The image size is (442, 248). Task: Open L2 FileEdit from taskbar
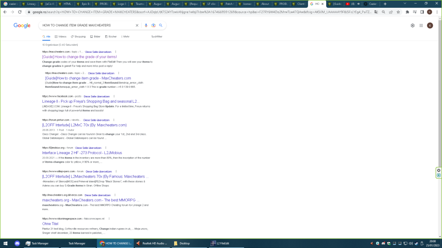[x=226, y=244]
